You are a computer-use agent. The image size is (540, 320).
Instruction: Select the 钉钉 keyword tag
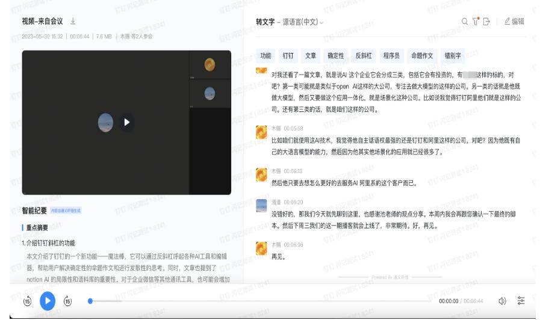(288, 56)
